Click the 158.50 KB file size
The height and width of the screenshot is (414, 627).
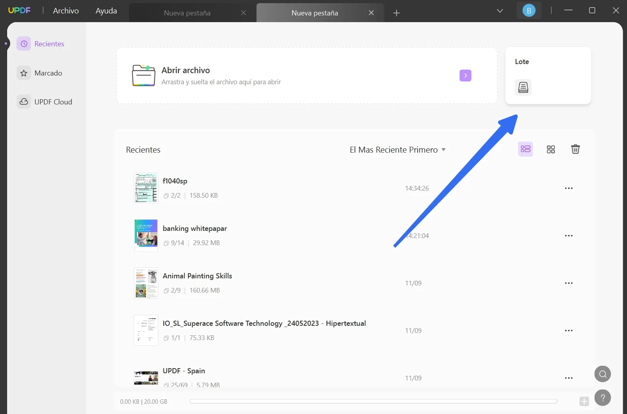pos(203,195)
